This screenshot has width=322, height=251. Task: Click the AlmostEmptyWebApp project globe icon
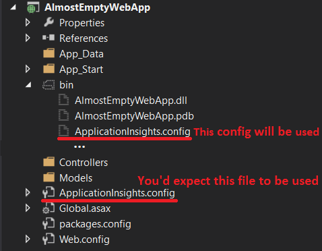[33, 7]
